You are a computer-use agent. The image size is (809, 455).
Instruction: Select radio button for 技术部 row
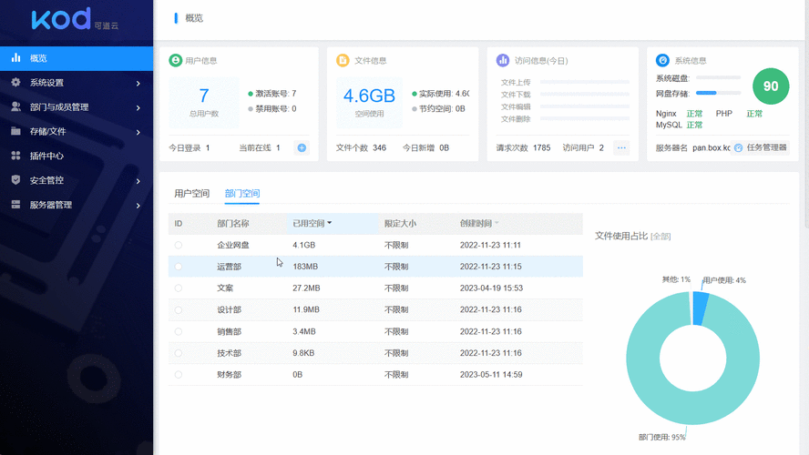click(179, 353)
